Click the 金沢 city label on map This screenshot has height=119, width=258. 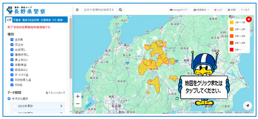coord(109,50)
